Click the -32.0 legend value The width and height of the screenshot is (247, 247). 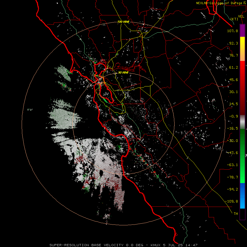pyautogui.click(x=232, y=141)
